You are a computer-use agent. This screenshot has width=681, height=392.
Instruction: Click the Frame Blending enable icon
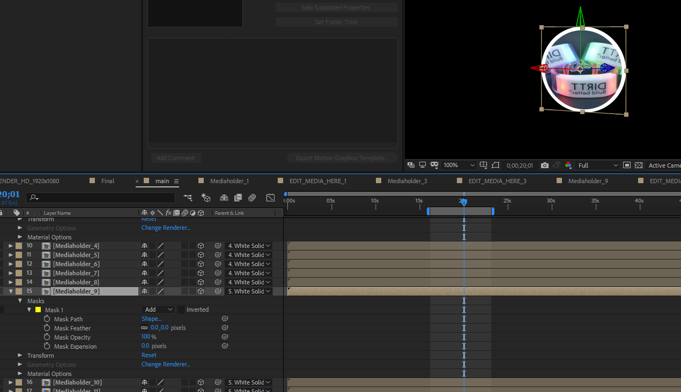pos(238,198)
